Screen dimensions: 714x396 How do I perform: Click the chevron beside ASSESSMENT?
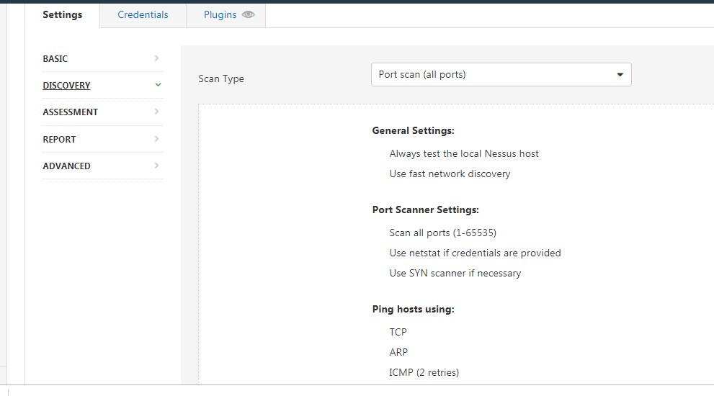157,112
